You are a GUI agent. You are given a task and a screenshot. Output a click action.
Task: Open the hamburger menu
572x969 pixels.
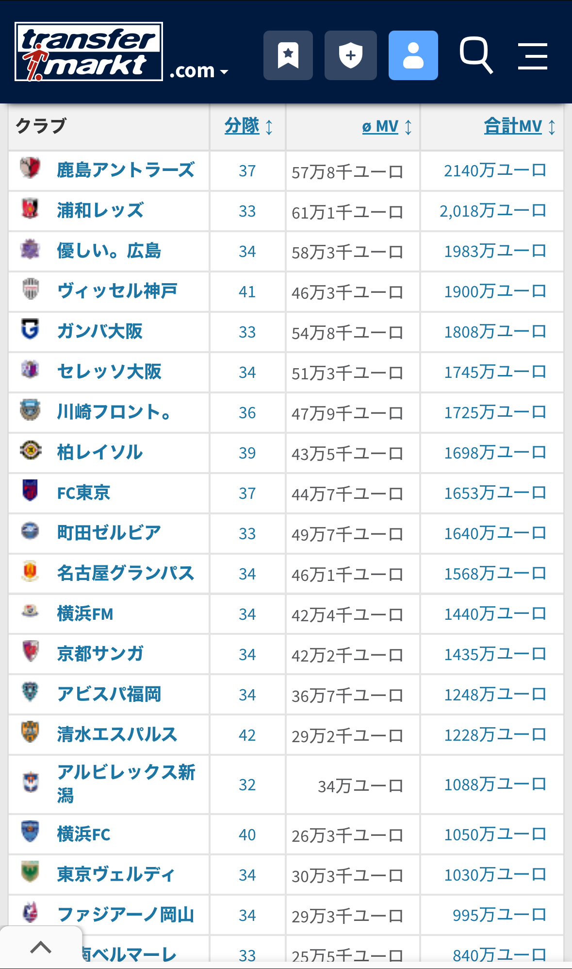[x=532, y=56]
